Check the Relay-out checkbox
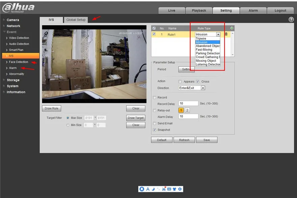This screenshot has height=198, width=297. coord(155,110)
